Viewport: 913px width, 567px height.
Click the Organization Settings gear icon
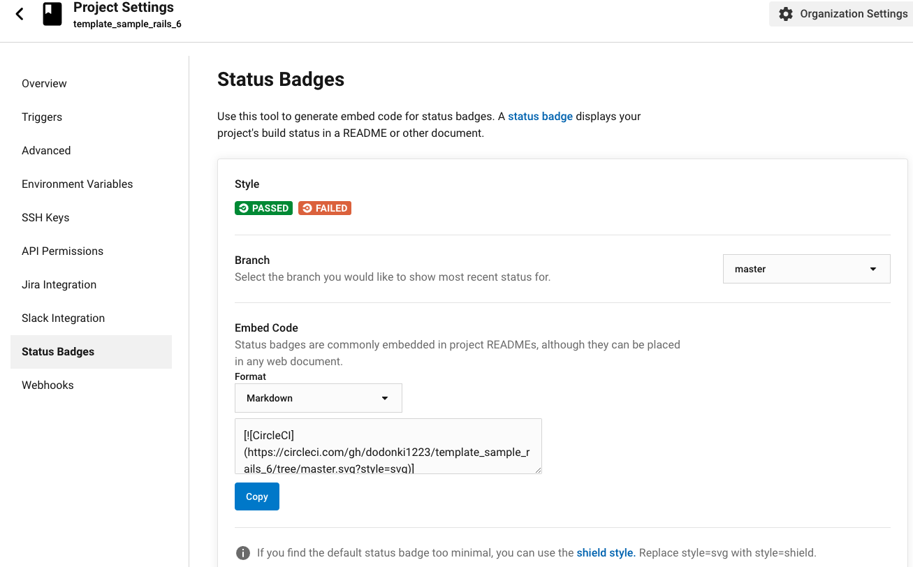pyautogui.click(x=786, y=14)
